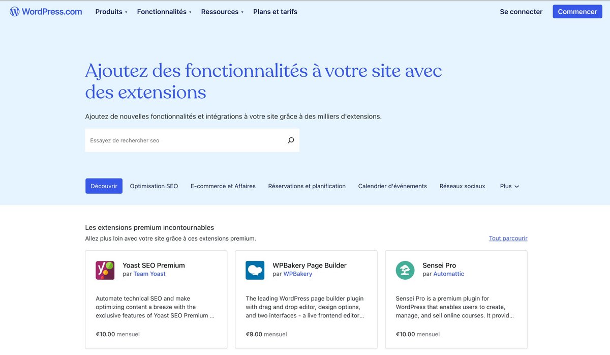
Task: Open the Automattic author link
Action: pyautogui.click(x=449, y=274)
